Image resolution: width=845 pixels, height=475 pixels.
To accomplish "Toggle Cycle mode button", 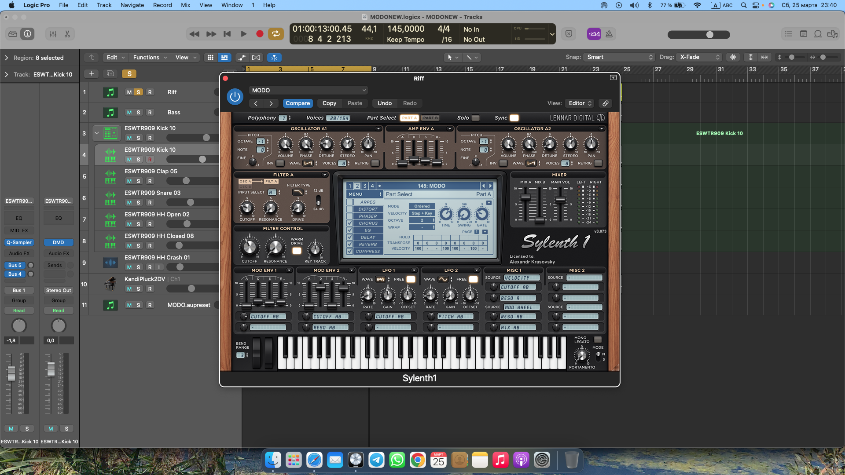I will 276,34.
